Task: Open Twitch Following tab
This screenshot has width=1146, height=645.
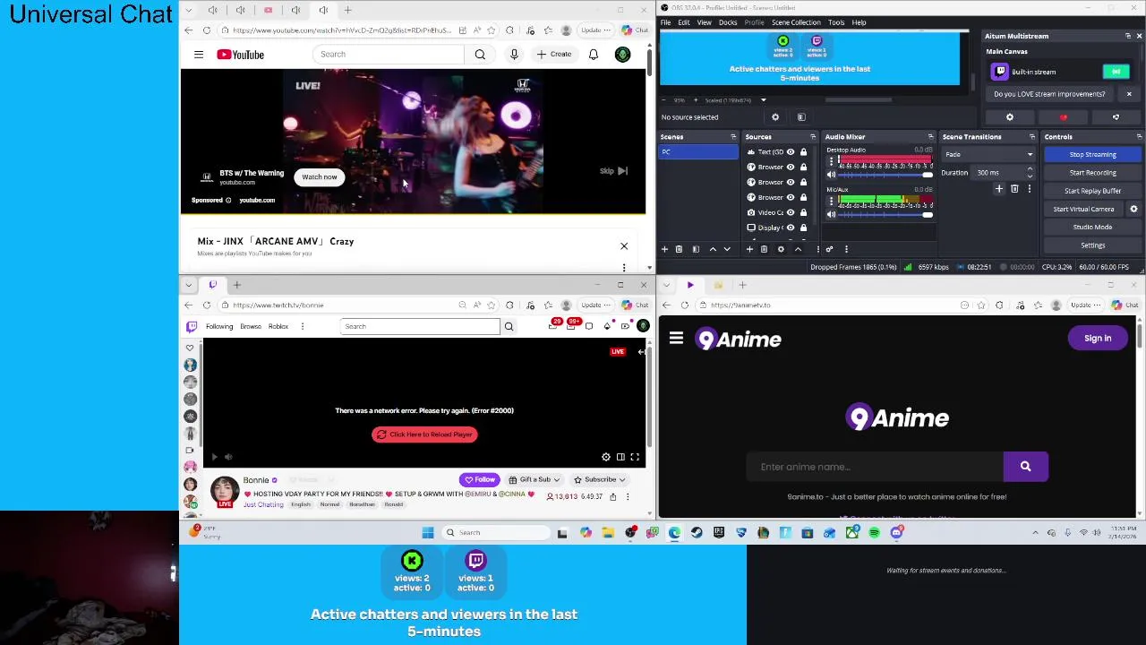Action: 219,326
